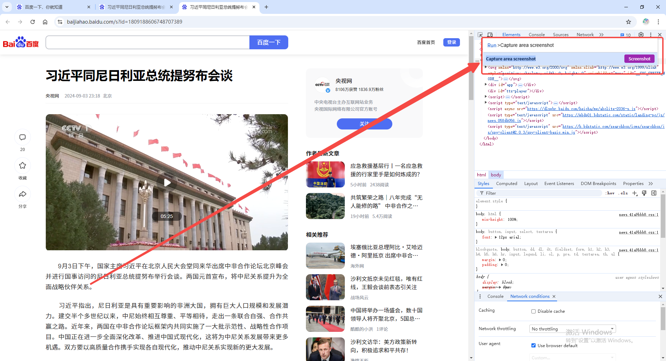Switch to the Network tab
The width and height of the screenshot is (666, 361).
pos(585,35)
